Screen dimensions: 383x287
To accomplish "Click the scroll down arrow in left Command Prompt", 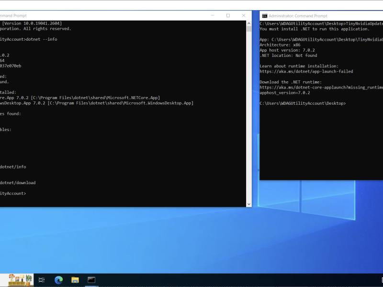I will pyautogui.click(x=249, y=204).
